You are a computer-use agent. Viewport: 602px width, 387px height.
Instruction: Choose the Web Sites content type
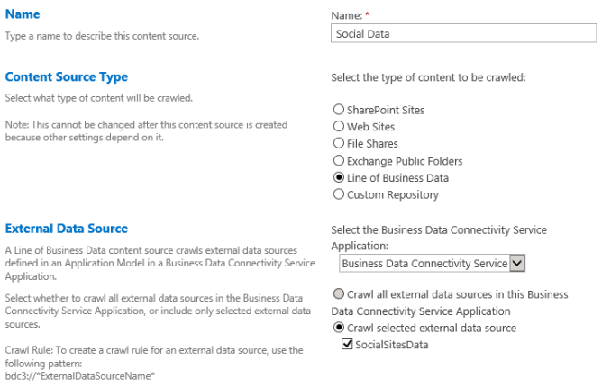(339, 127)
